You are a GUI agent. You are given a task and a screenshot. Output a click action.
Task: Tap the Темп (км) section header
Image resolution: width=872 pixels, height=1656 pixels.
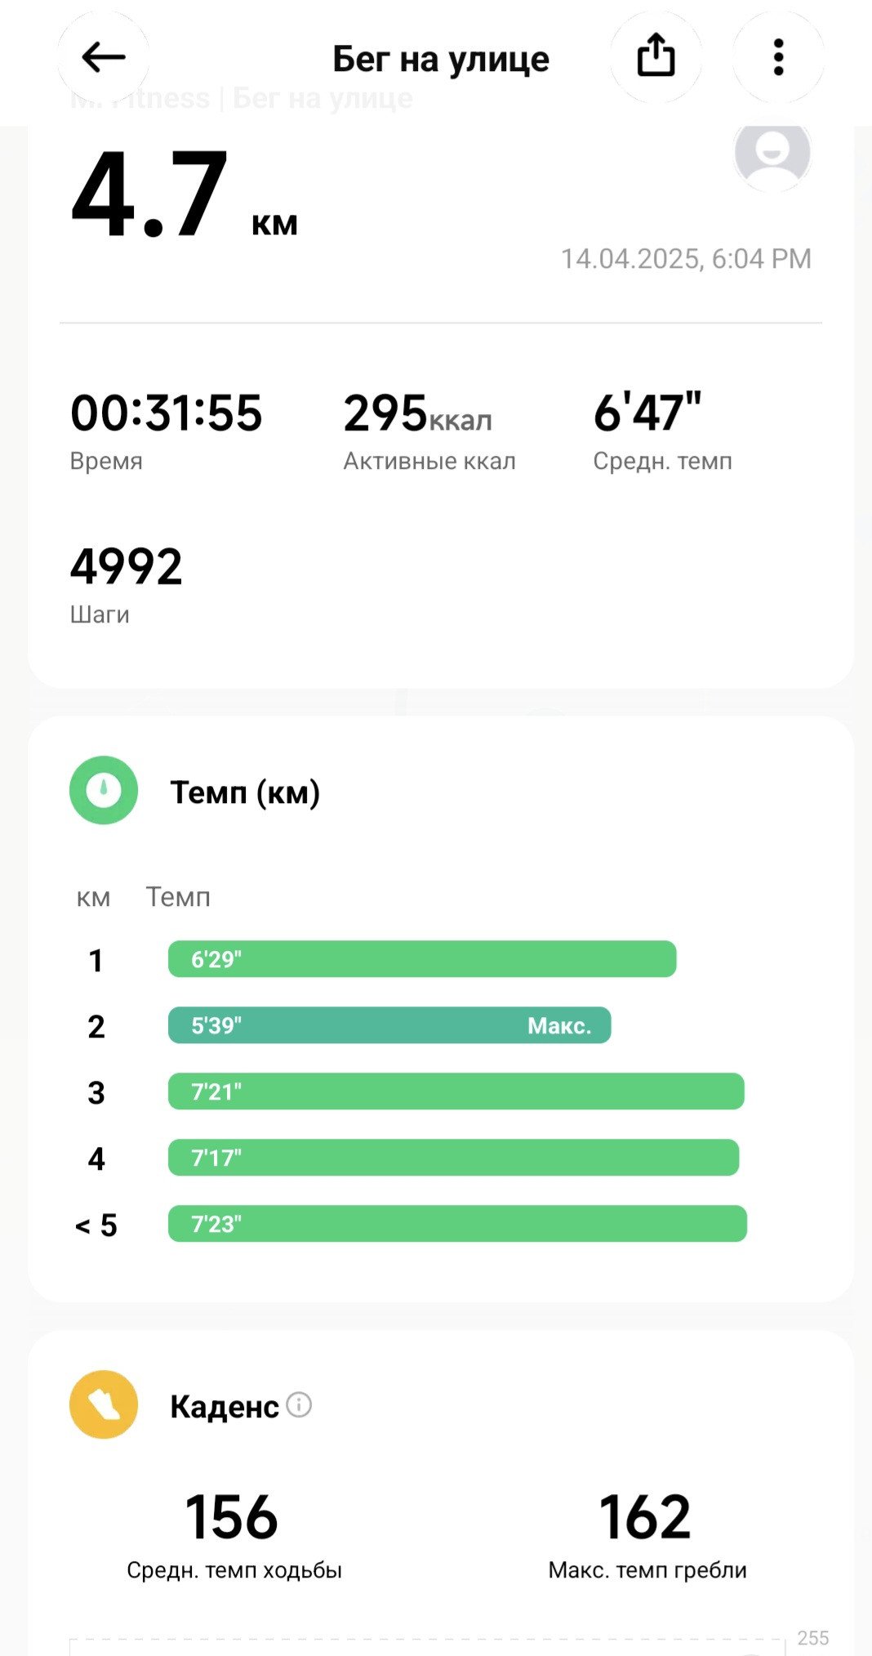click(x=245, y=792)
